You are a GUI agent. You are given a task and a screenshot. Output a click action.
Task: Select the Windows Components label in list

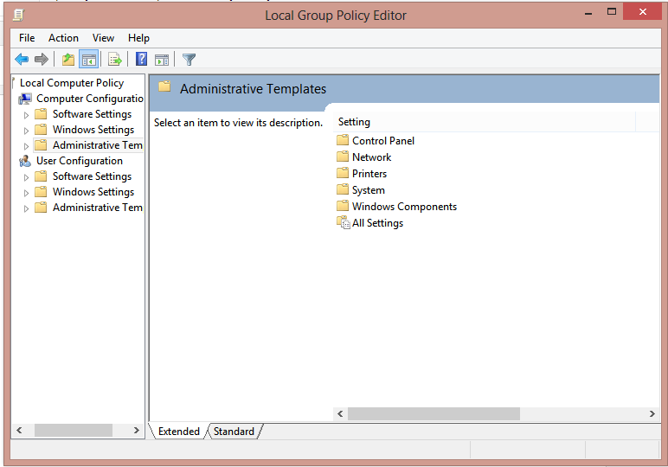pos(404,207)
